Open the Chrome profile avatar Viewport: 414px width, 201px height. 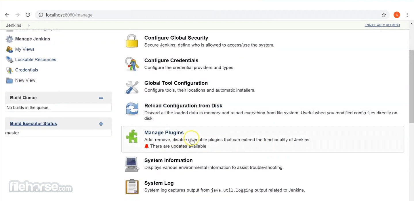(x=397, y=15)
